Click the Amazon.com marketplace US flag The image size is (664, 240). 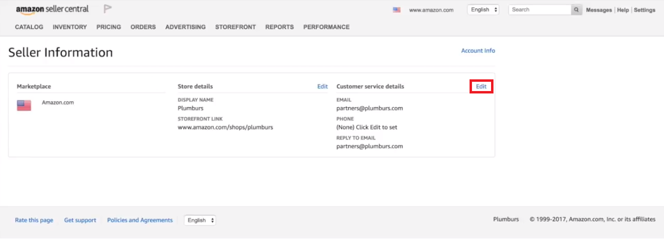[24, 105]
